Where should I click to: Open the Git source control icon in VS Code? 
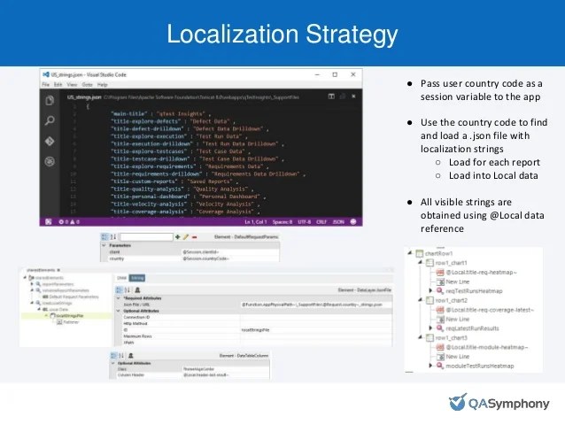[x=50, y=142]
